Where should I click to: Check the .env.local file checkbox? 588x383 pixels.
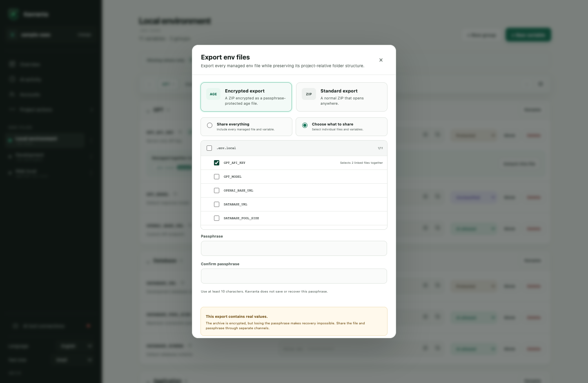coord(209,148)
